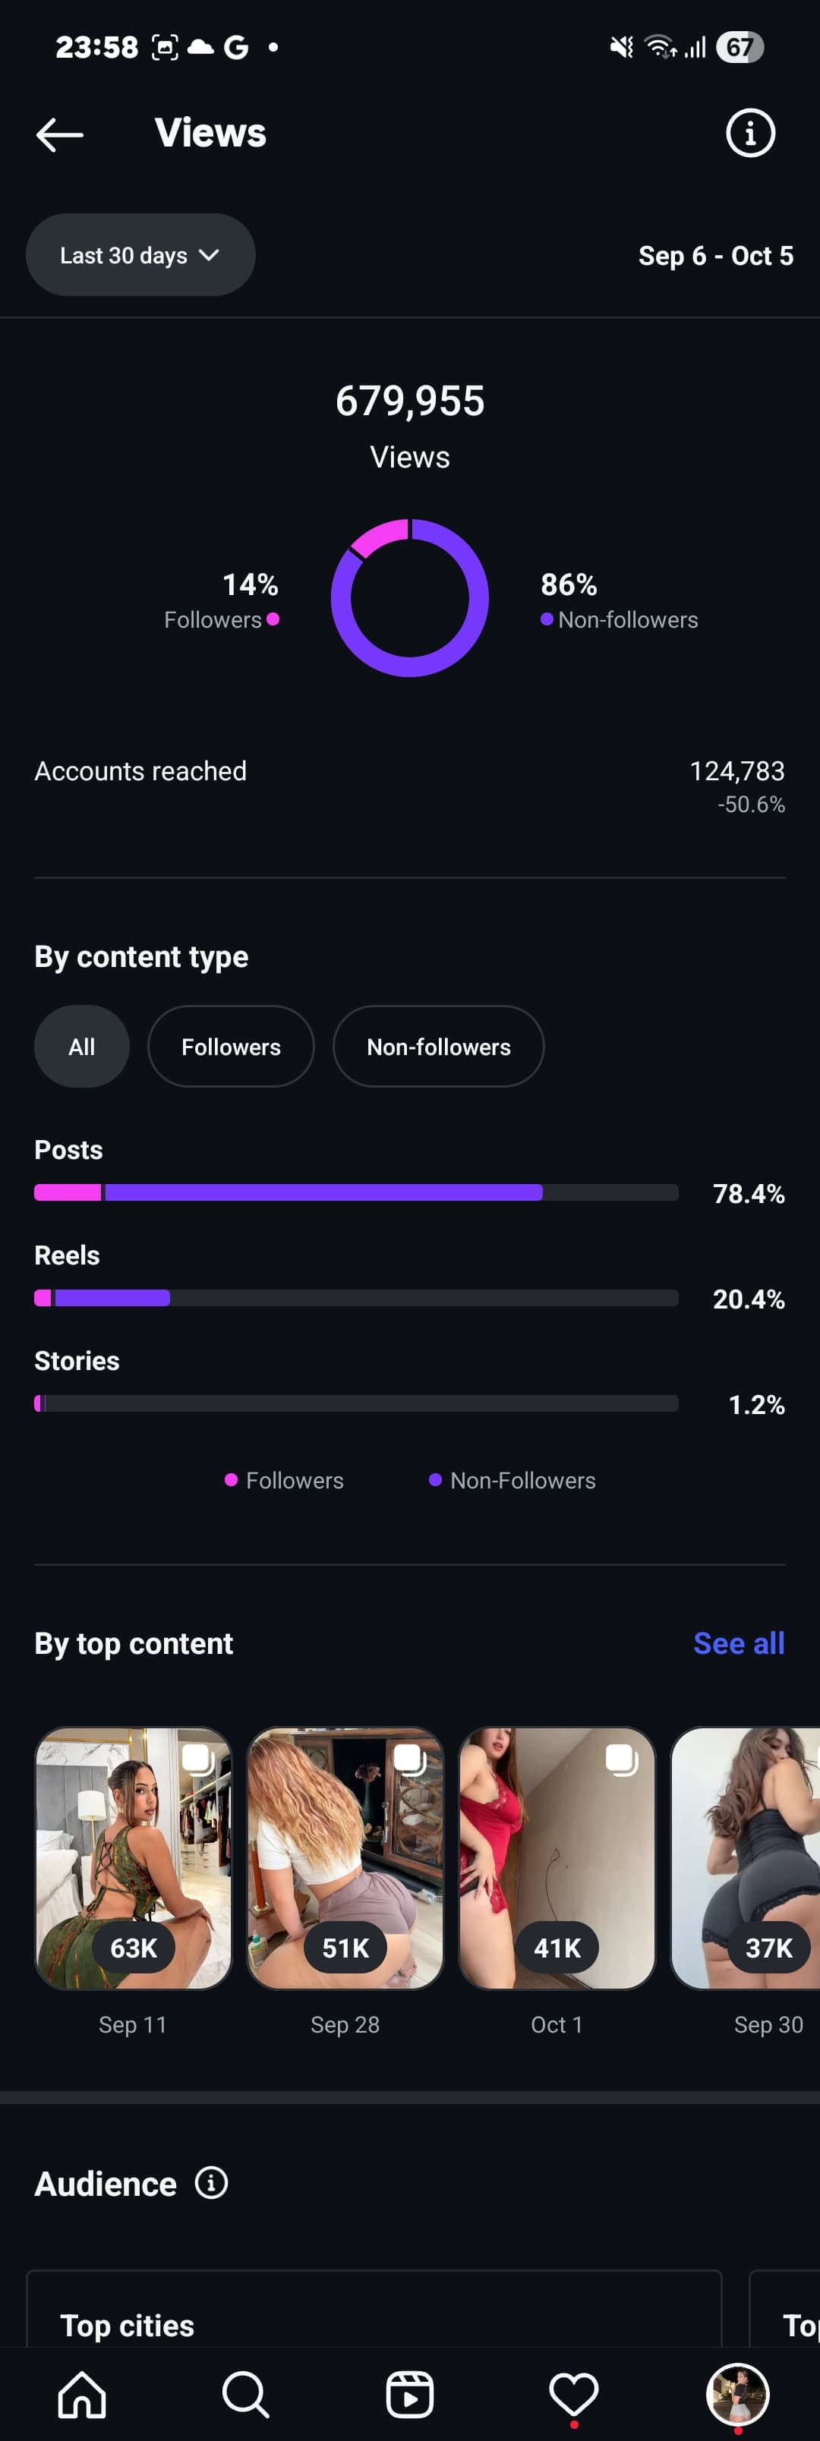Expand the Last 30 days dropdown
The height and width of the screenshot is (2441, 820).
click(x=140, y=255)
